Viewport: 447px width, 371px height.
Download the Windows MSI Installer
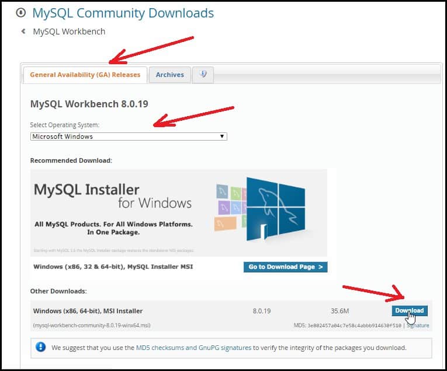(x=410, y=311)
